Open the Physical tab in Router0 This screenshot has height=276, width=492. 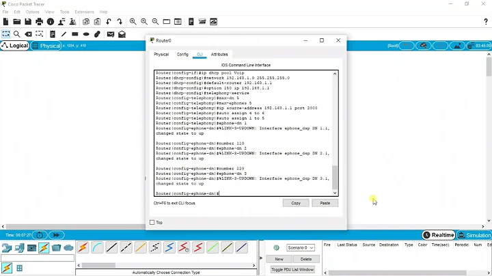point(161,54)
